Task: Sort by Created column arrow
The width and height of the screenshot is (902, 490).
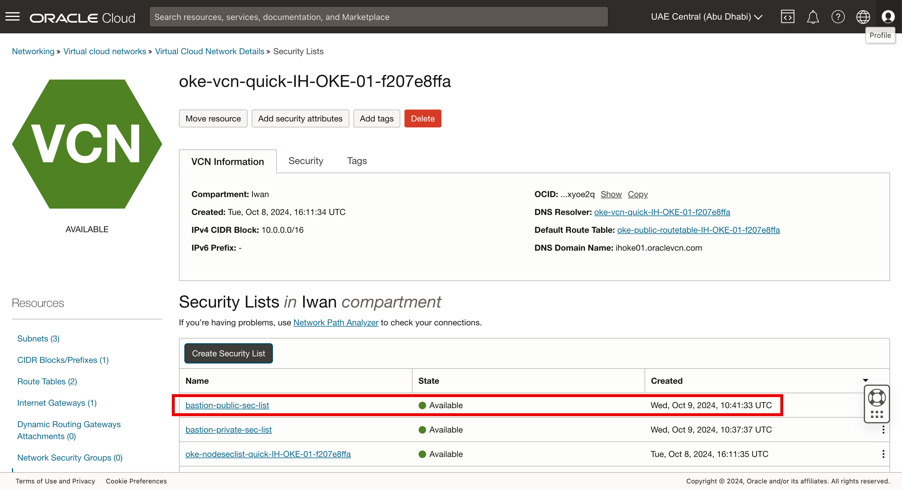Action: 865,381
